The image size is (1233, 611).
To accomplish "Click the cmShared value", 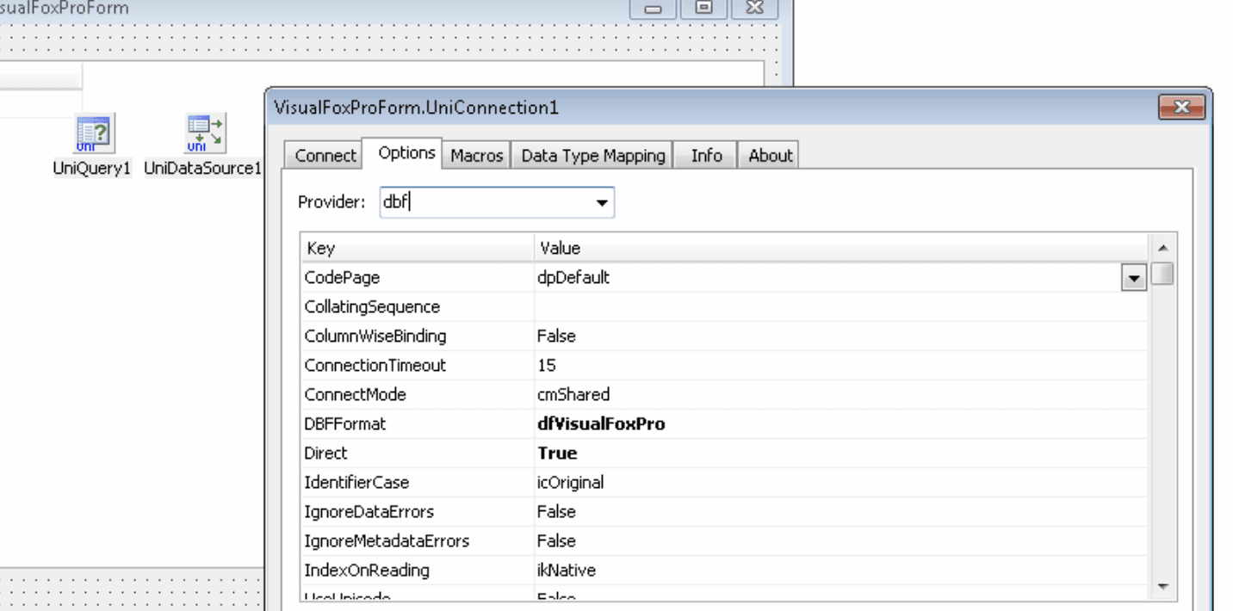I will pos(841,395).
